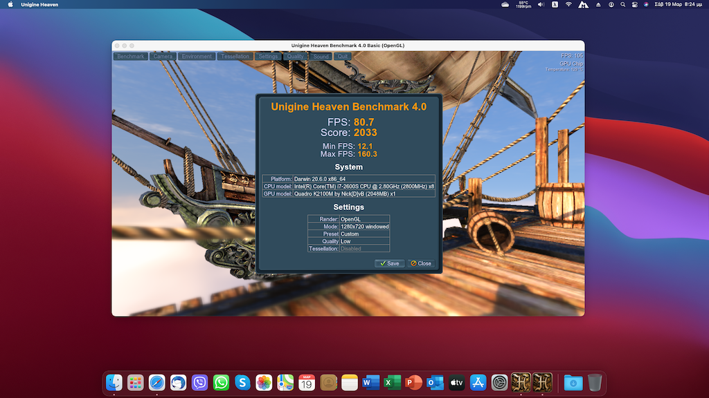The width and height of the screenshot is (709, 398).
Task: Click the CPU model i7-2600S cell
Action: pos(364,187)
